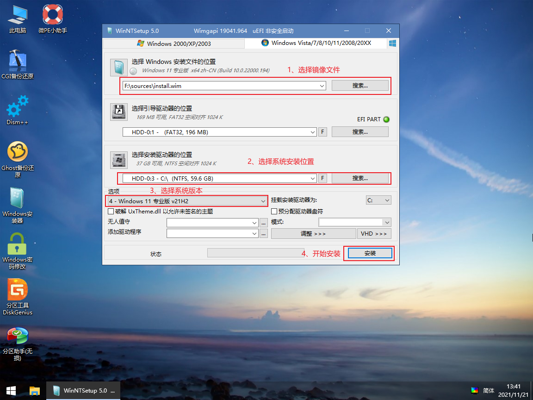Click the small disc icon under the source title

(x=133, y=71)
